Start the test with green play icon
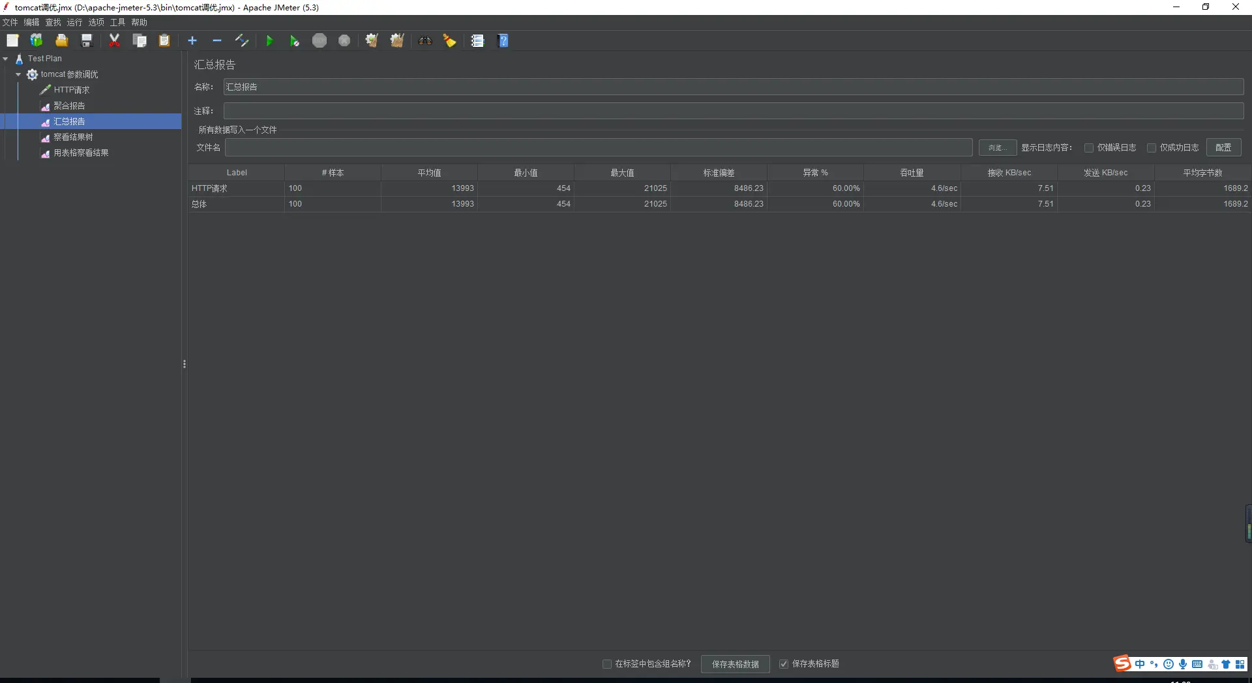Viewport: 1252px width, 683px height. (269, 40)
